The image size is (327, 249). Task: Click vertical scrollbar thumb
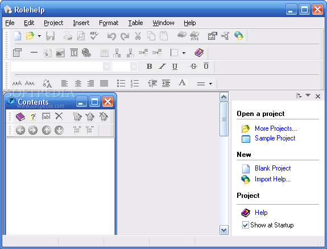pos(224,119)
